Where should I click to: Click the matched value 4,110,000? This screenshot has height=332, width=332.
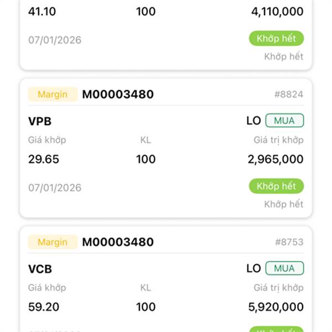276,12
